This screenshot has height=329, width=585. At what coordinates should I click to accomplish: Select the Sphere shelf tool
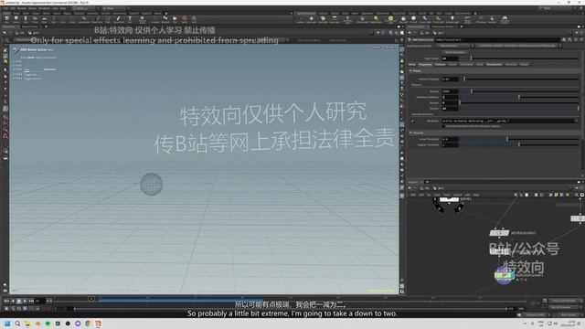coord(16,18)
